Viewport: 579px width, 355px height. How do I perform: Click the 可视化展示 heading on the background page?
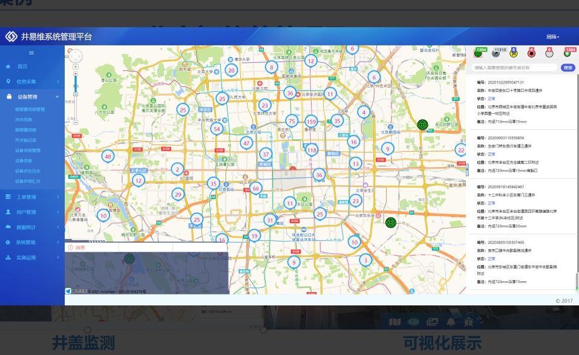pos(442,343)
